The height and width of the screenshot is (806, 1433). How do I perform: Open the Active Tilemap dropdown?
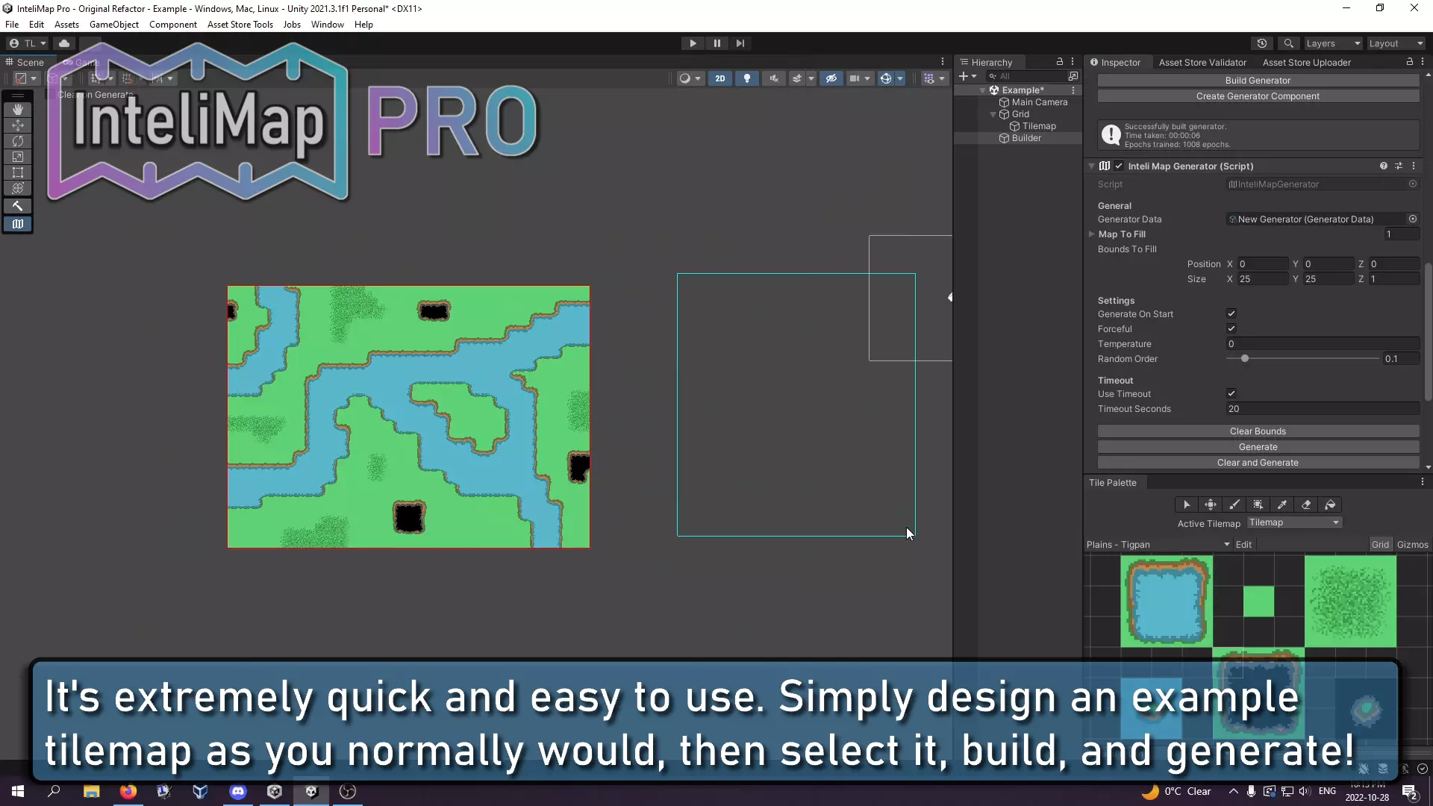pos(1294,523)
